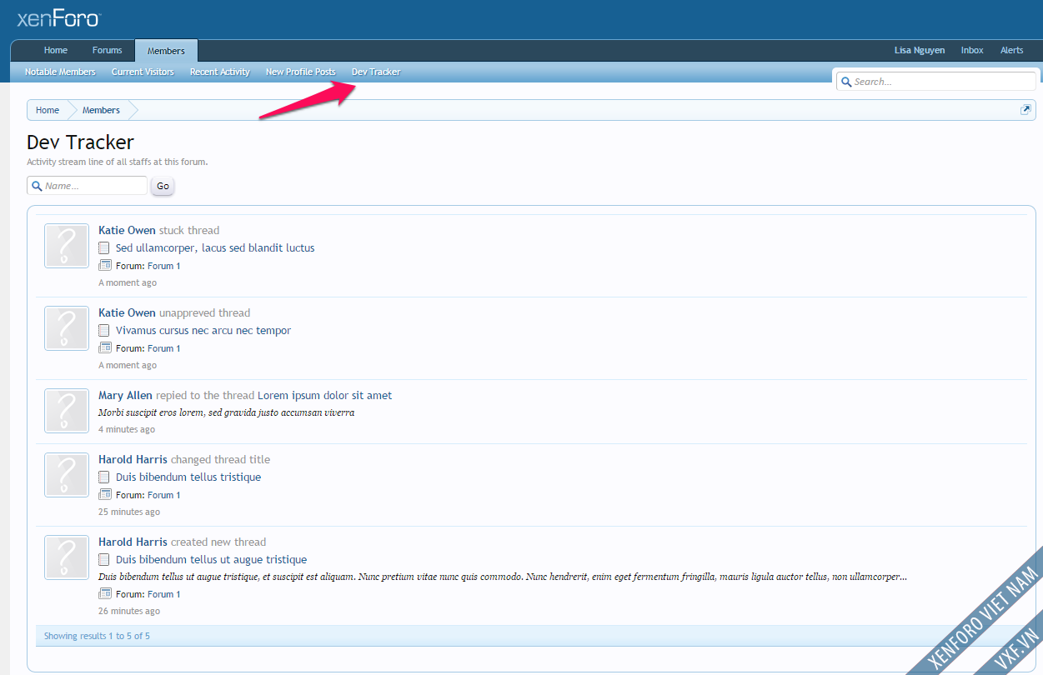Open Harold Harris avatar on changed thread title entry
Image resolution: width=1043 pixels, height=675 pixels.
pos(67,475)
